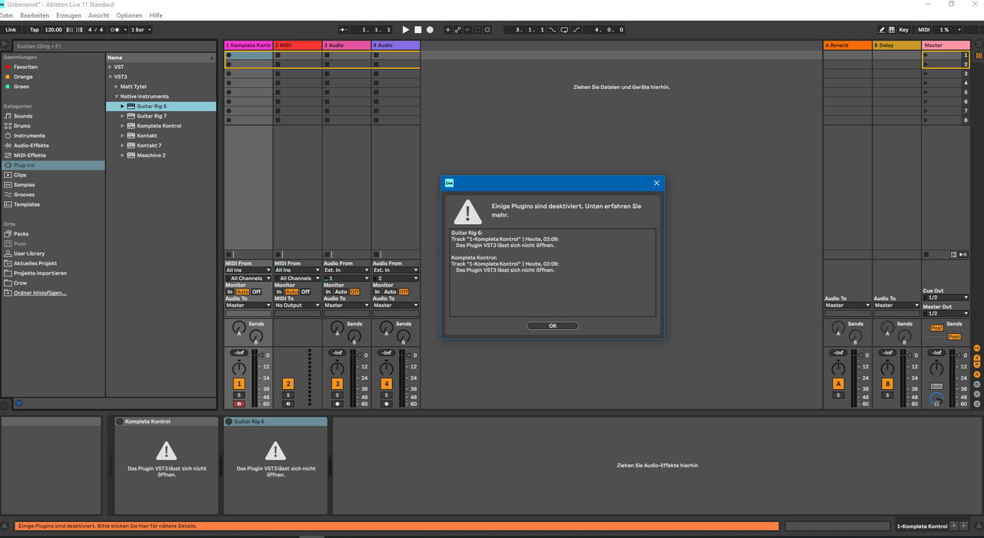This screenshot has width=984, height=538.
Task: Solo track 3 Audio
Action: [x=337, y=395]
